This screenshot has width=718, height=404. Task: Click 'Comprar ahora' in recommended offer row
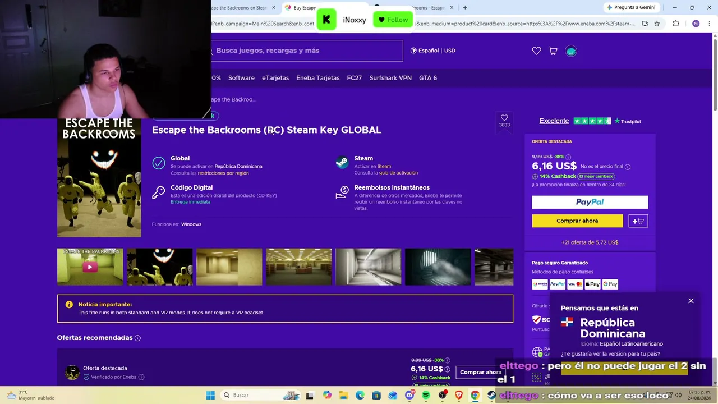pos(481,372)
